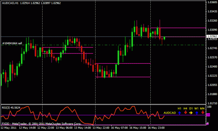Viewport: 218px width, 131px height.
Task: Click the D1 timeframe label in indicator
Action: [191, 108]
